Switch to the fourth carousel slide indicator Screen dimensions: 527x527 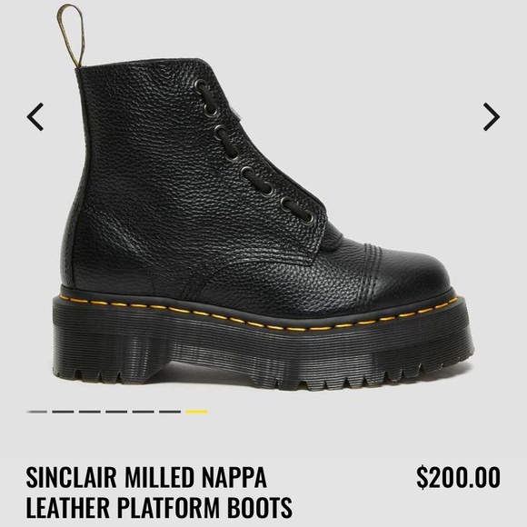116,412
